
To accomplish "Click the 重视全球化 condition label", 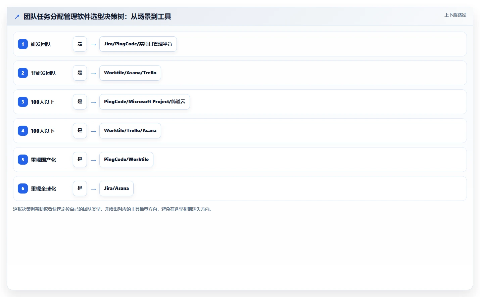I will [x=43, y=188].
